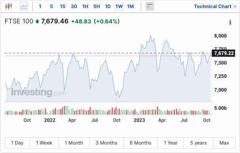
Task: Click the blue info icon
Action: tap(230, 22)
